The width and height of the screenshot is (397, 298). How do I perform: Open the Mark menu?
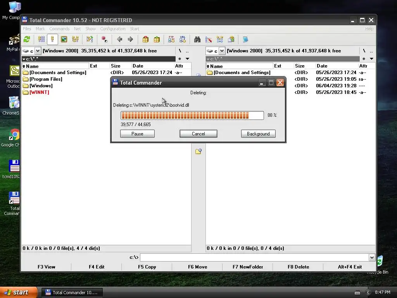40,29
